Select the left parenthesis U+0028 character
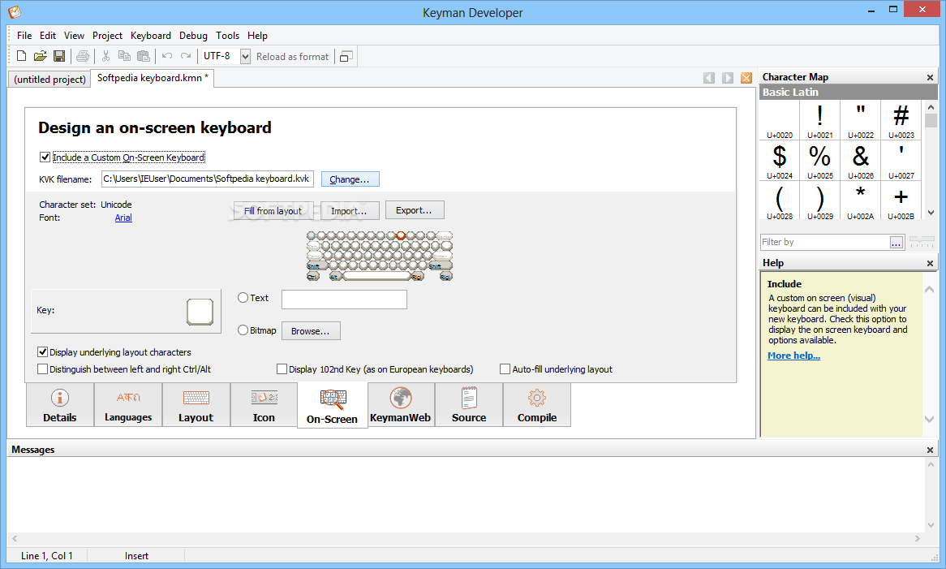Viewport: 946px width, 569px height. (780, 200)
